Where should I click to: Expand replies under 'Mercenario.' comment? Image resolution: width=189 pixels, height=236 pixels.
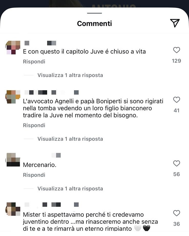click(x=70, y=189)
